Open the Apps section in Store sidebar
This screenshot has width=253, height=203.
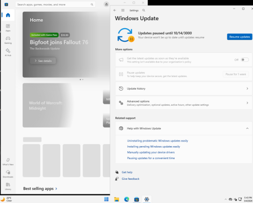[8, 28]
